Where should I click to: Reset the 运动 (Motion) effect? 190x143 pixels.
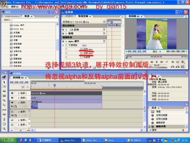click(104, 29)
